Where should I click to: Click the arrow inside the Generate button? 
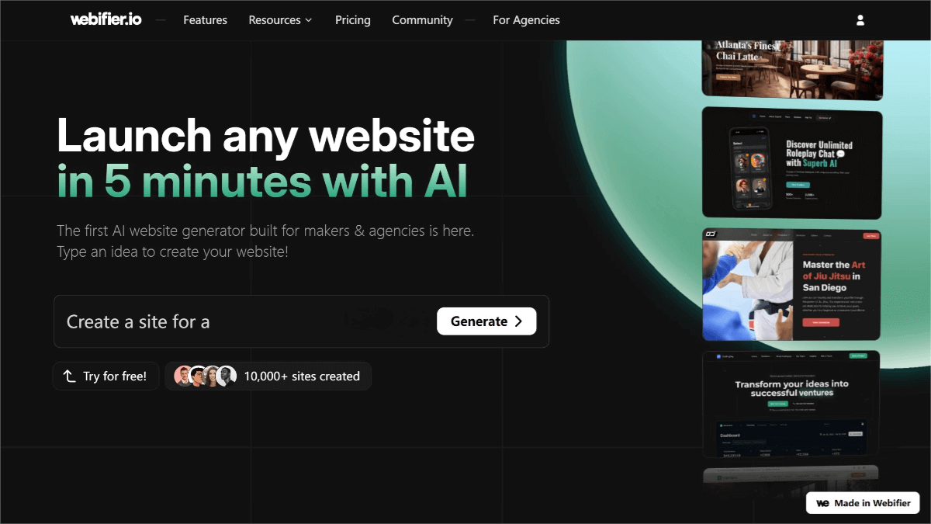[519, 321]
